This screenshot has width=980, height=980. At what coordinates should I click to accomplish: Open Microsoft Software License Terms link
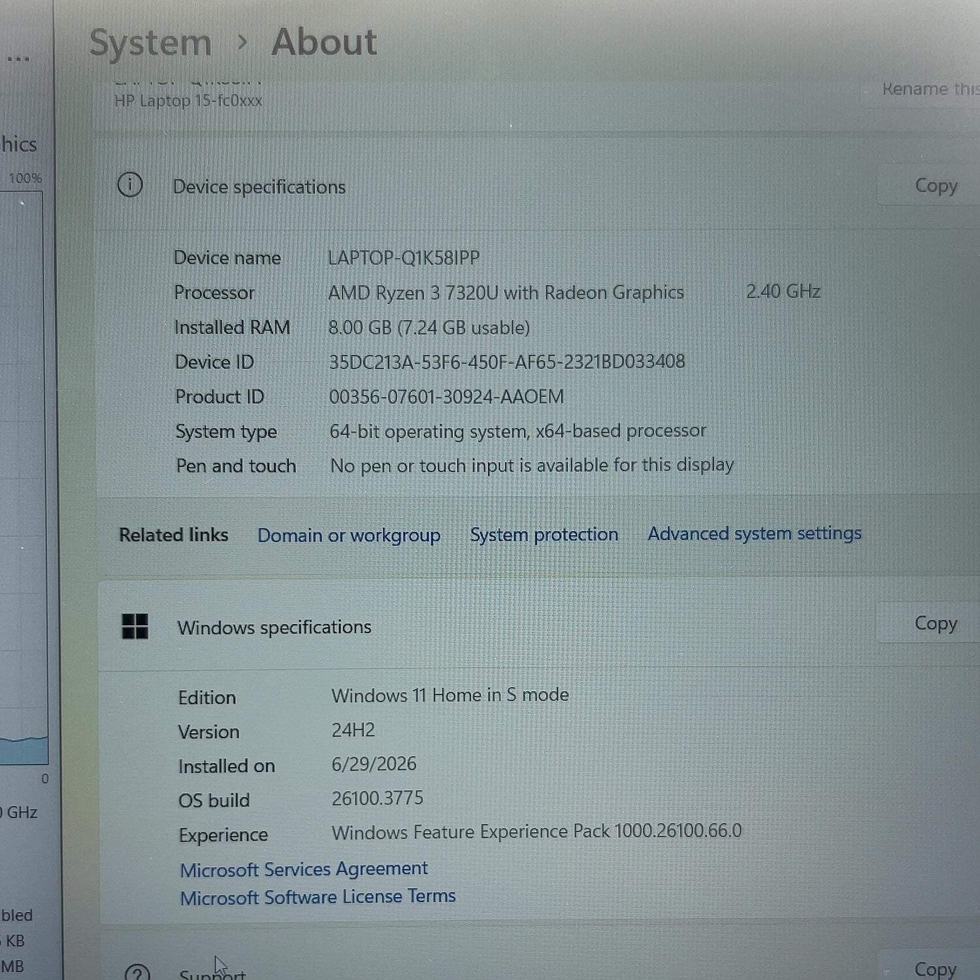click(x=318, y=897)
